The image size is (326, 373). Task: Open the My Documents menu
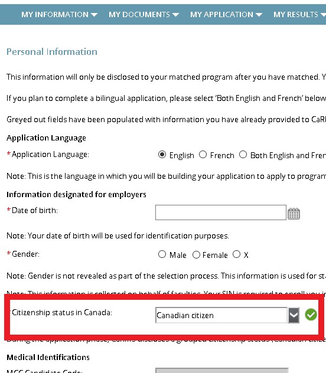(144, 15)
